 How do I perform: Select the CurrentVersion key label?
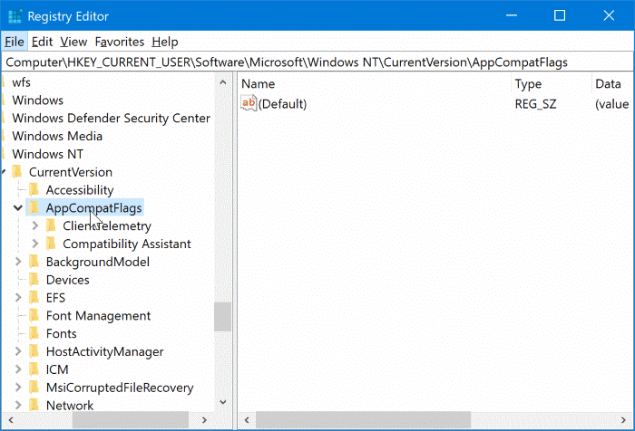click(71, 172)
